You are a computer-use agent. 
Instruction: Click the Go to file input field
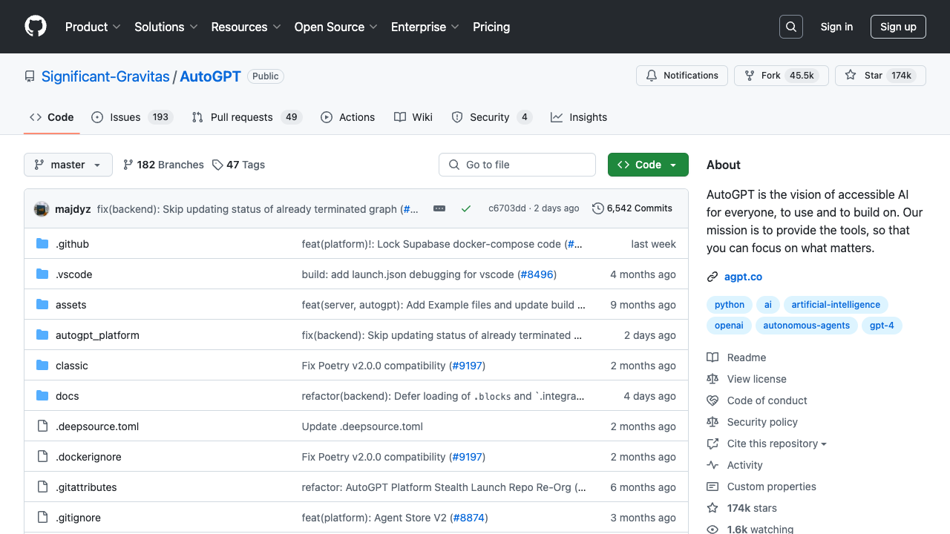point(517,164)
